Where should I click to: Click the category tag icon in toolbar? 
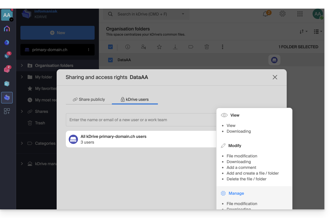click(191, 47)
